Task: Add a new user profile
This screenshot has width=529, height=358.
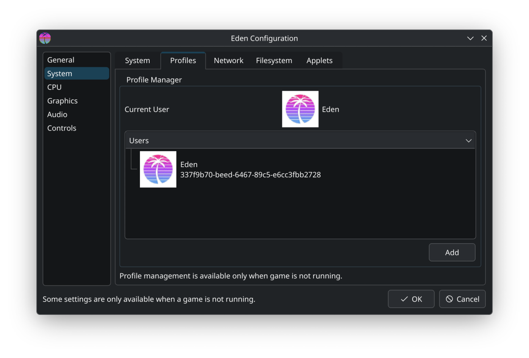Action: tap(452, 253)
